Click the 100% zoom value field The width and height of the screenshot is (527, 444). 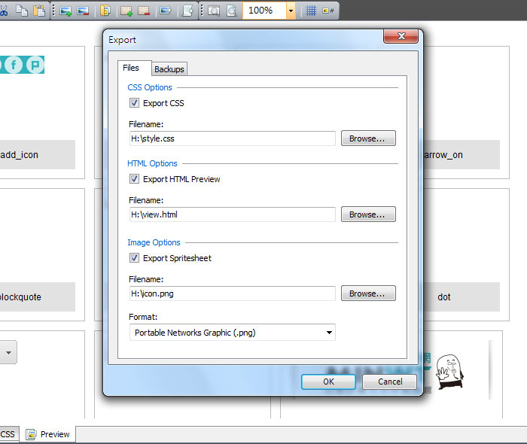coord(264,11)
